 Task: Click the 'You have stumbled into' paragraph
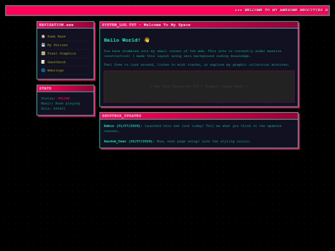pyautogui.click(x=193, y=53)
